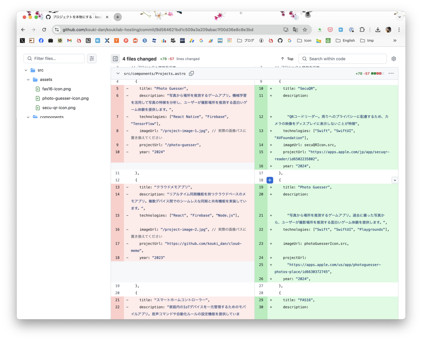Viewport: 422px width, 341px height.
Task: Open the GitHub bookmark icon
Action: pos(280,41)
